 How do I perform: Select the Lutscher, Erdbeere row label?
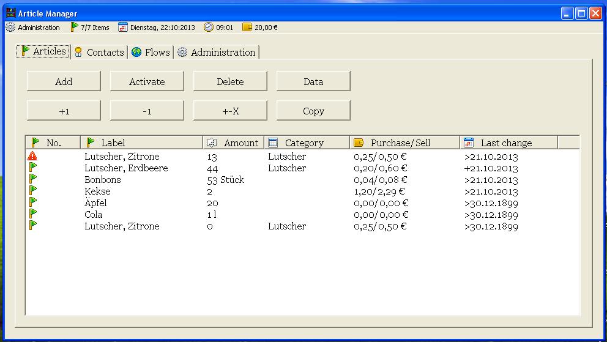click(126, 168)
